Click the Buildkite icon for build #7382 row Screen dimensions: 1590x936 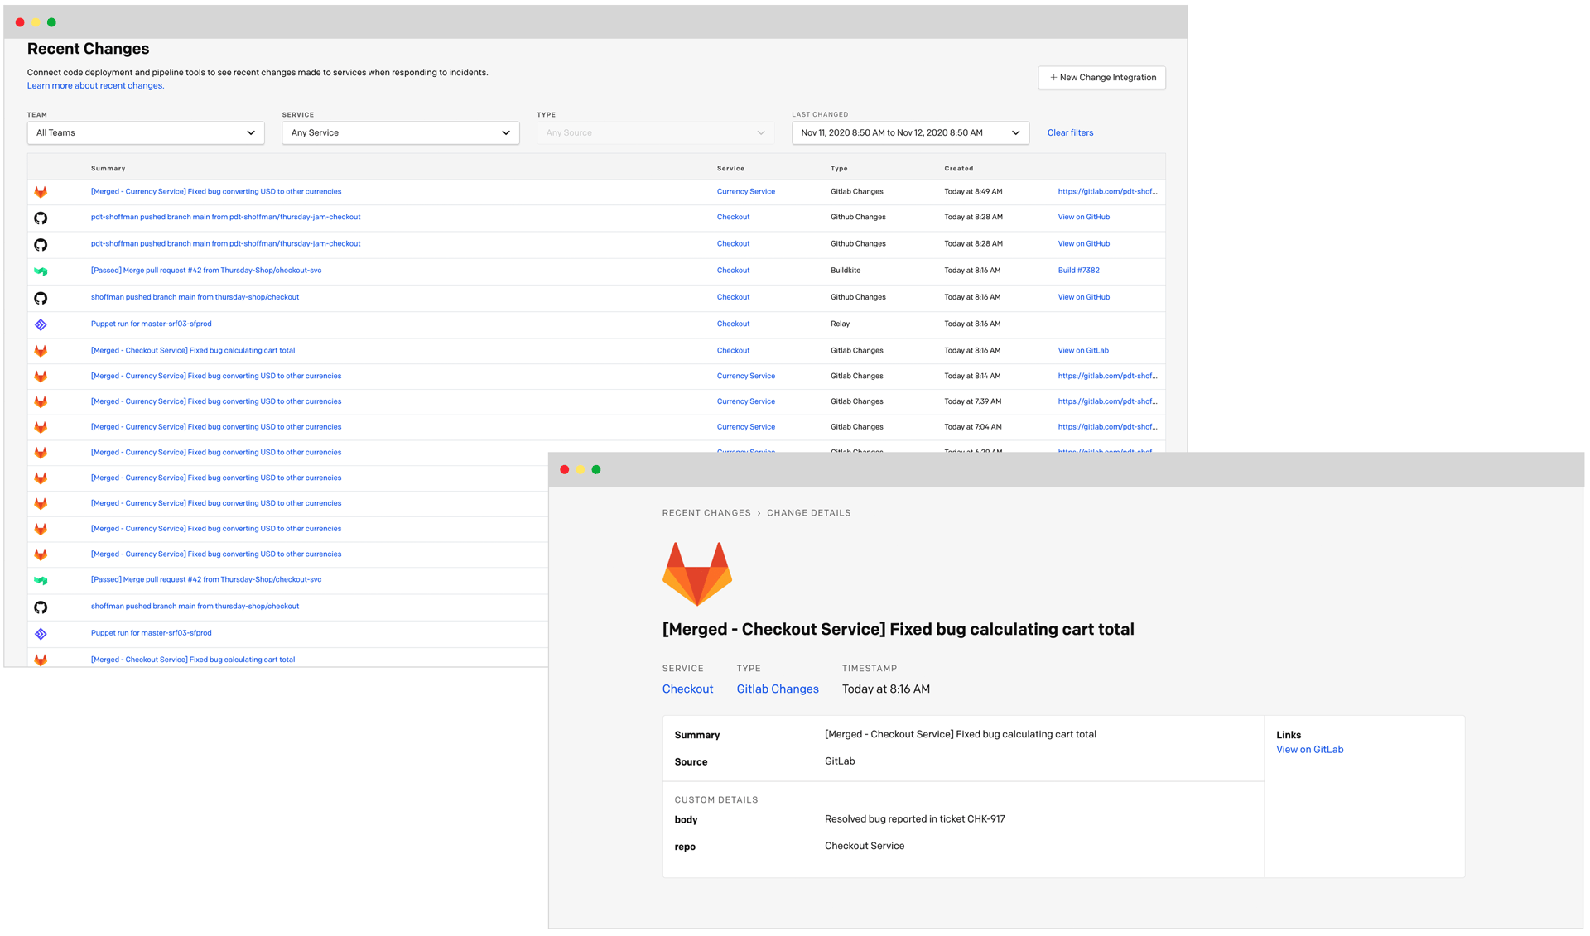pos(41,271)
